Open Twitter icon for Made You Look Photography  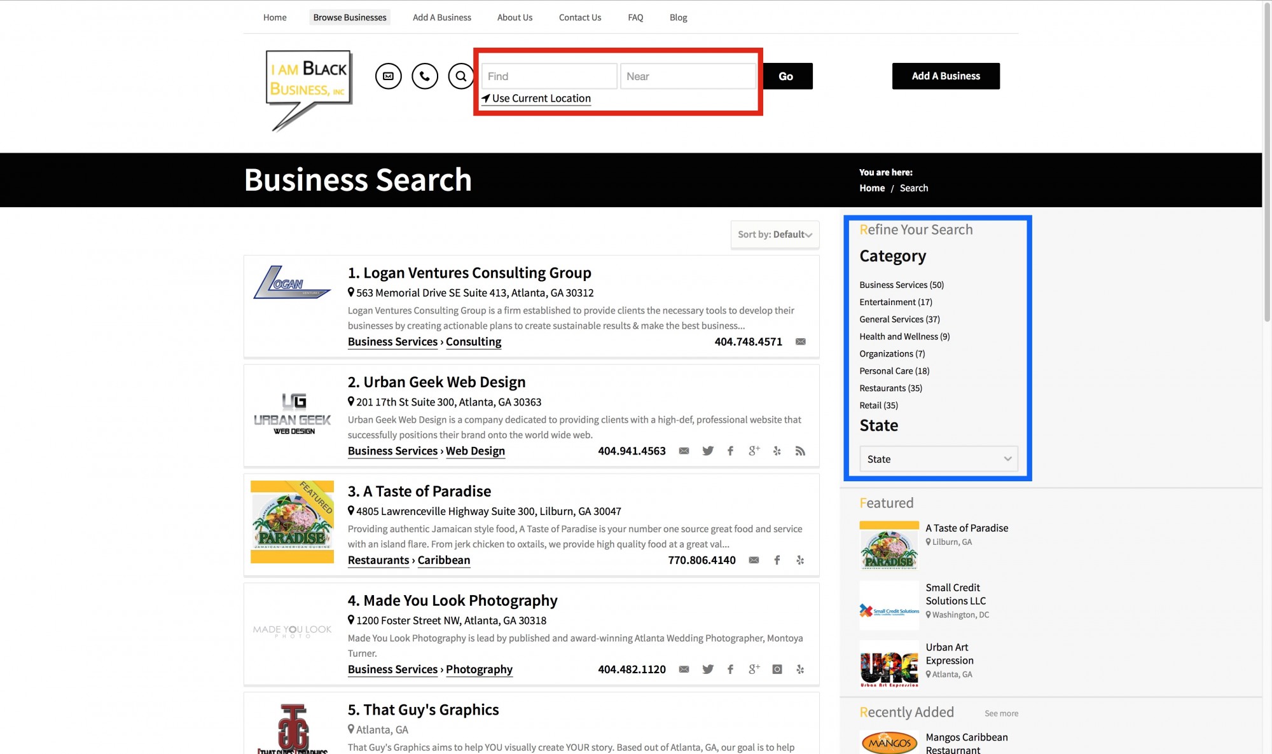point(708,670)
